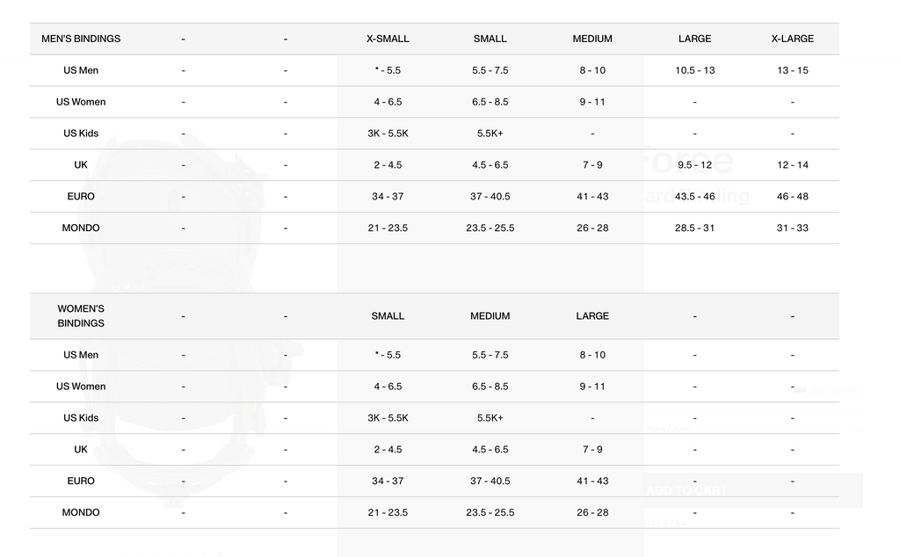Select the X-LARGE column header
900x557 pixels.
[x=792, y=39]
